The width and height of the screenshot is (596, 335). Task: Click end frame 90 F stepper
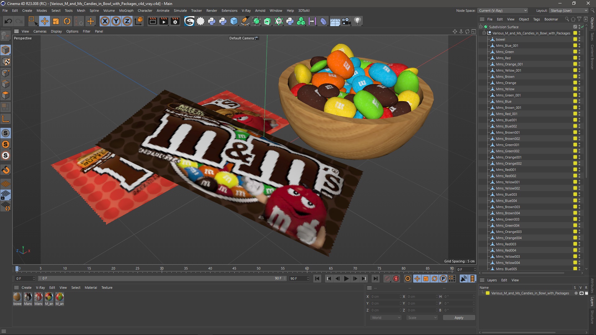308,279
